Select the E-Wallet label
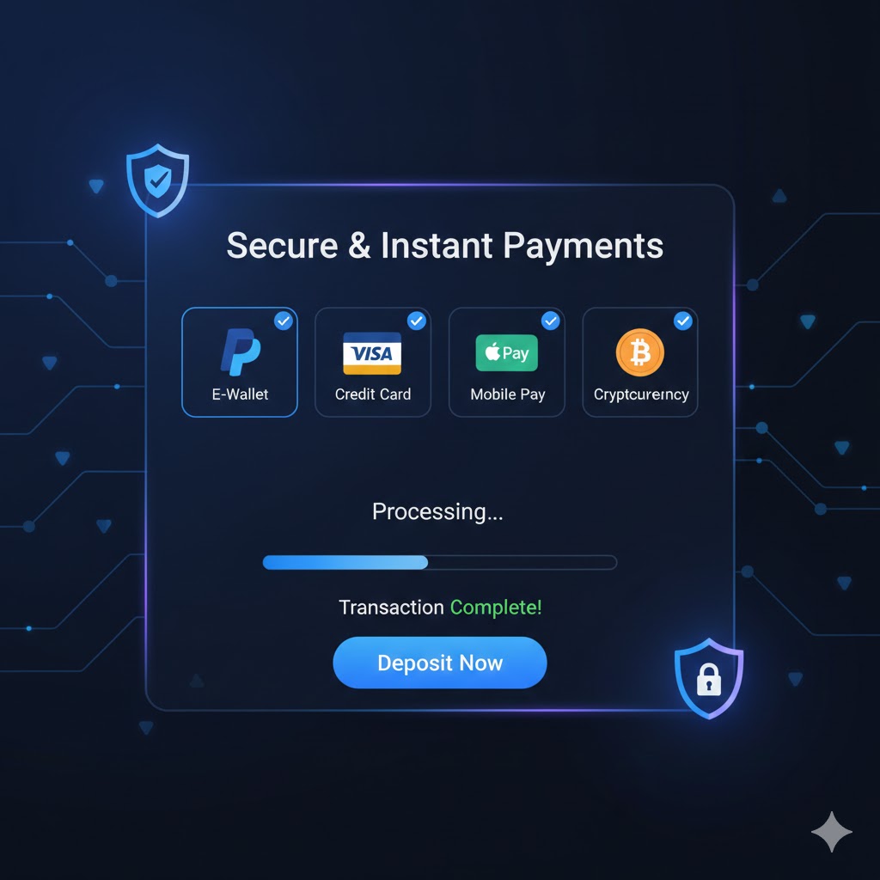Screen dimensions: 880x880 241,394
